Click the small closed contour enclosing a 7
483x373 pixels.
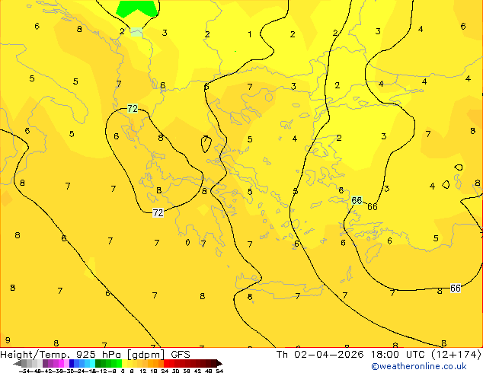pyautogui.click(x=206, y=144)
